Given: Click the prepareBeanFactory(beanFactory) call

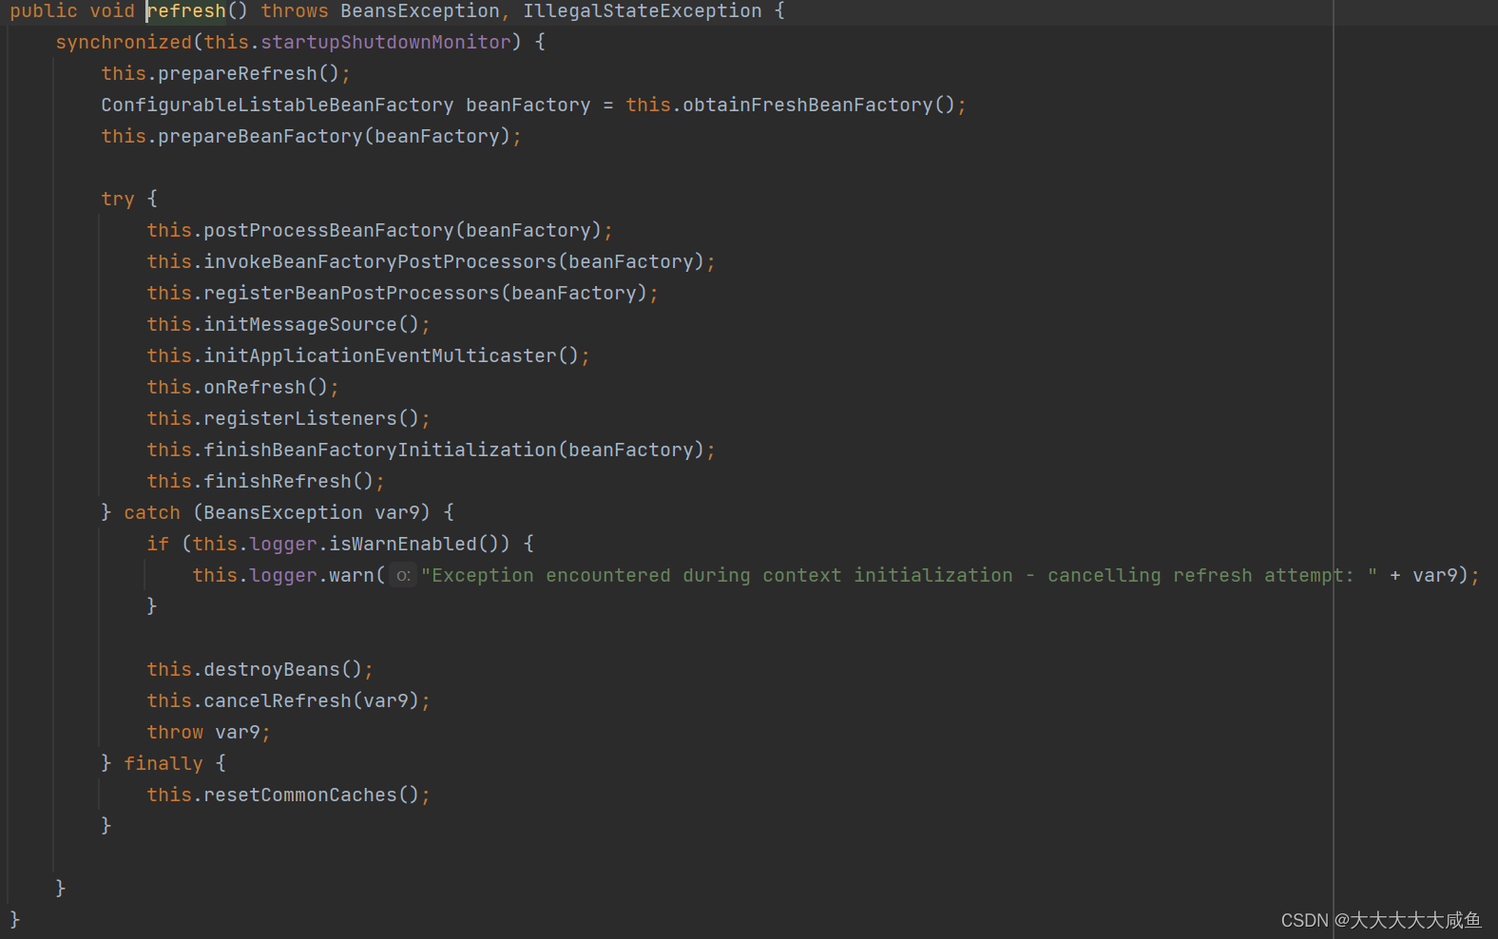Looking at the screenshot, I should click(x=335, y=137).
